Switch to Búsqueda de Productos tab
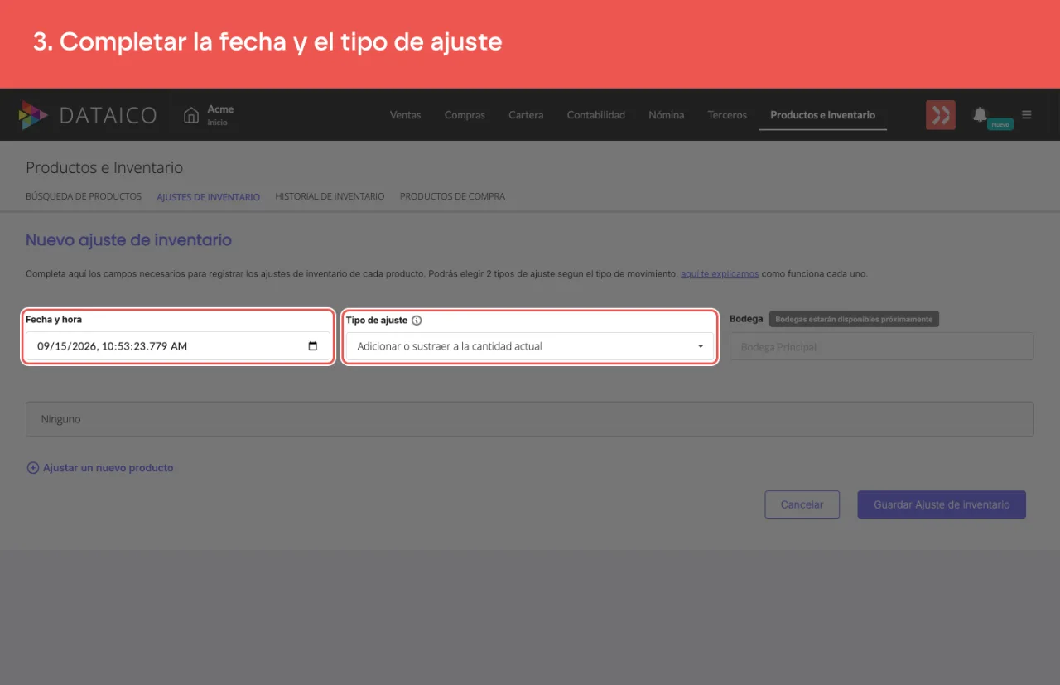 click(84, 197)
